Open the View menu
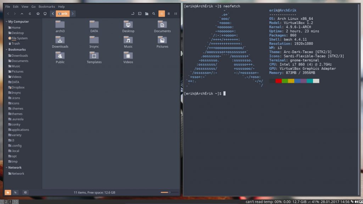This screenshot has height=204, width=363. pos(25,6)
